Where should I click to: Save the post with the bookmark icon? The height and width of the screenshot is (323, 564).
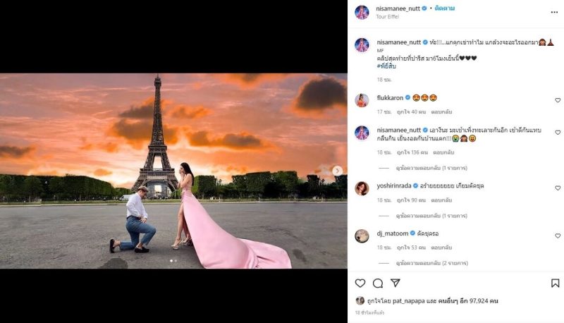556,283
